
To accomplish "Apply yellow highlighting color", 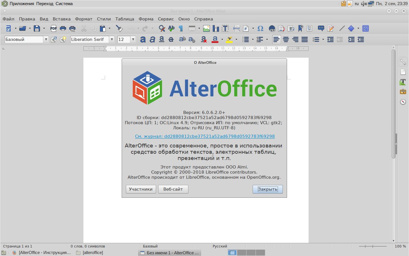I will coord(229,39).
